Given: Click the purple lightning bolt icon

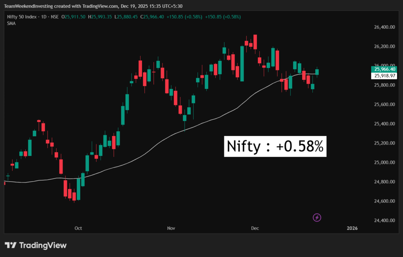Looking at the screenshot, I should 318,217.
